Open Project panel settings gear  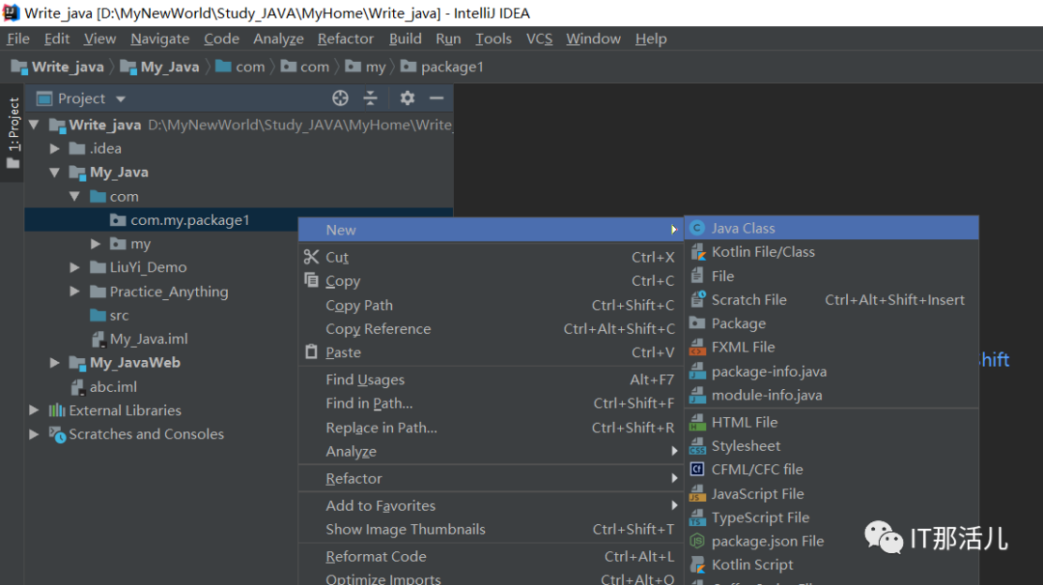tap(408, 98)
